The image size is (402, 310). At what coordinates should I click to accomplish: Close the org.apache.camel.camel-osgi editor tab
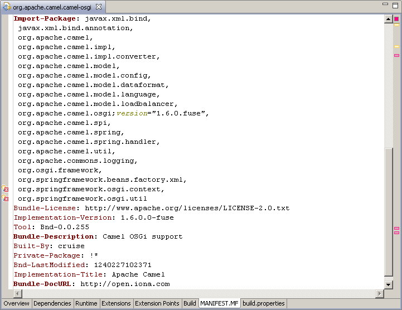coord(99,7)
